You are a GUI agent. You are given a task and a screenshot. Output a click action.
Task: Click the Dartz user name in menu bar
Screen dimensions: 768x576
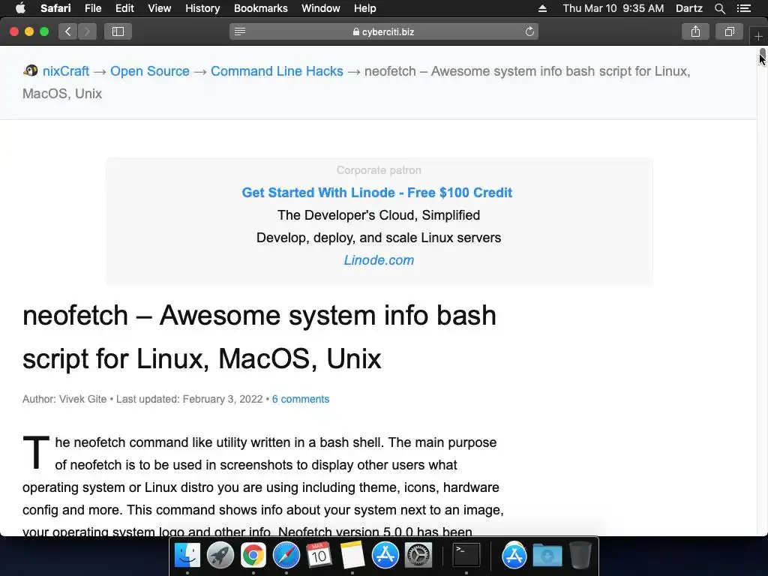[688, 8]
